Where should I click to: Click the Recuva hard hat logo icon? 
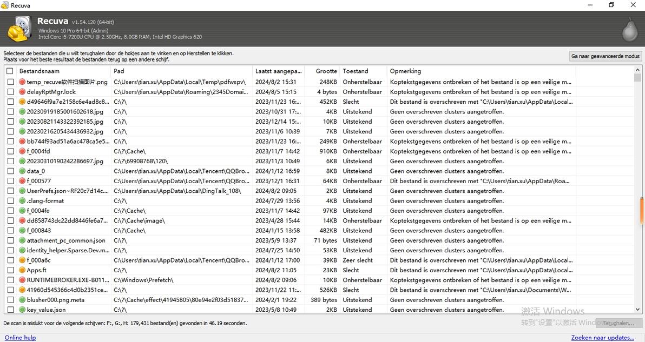(x=19, y=28)
